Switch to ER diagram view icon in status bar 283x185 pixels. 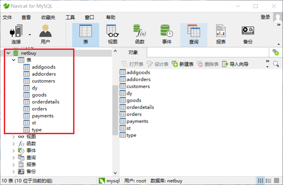click(277, 181)
